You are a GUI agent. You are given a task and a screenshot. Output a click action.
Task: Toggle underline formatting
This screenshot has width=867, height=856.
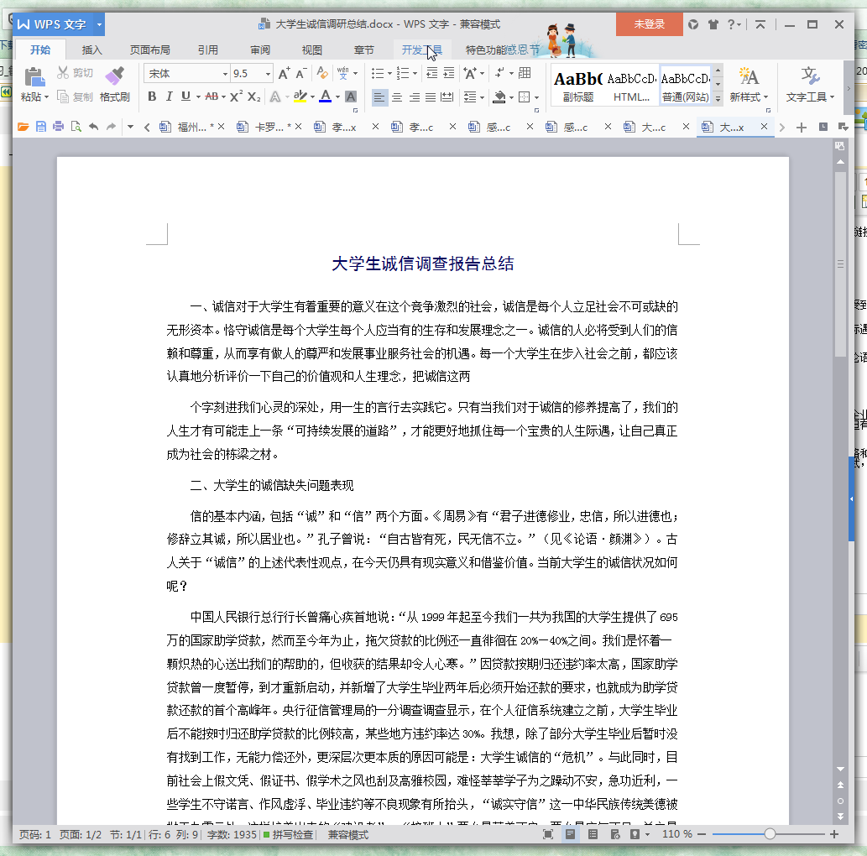pyautogui.click(x=185, y=97)
